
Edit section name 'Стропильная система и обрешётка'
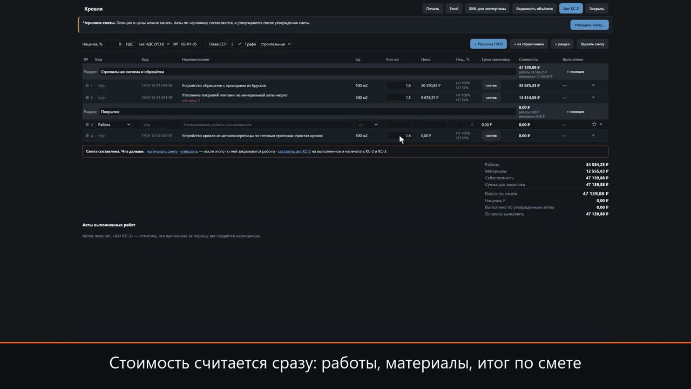pyautogui.click(x=307, y=72)
